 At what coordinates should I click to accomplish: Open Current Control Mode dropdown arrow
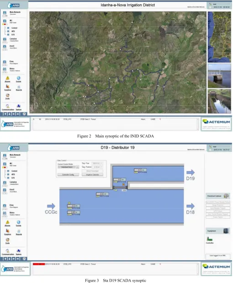[x=78, y=167]
